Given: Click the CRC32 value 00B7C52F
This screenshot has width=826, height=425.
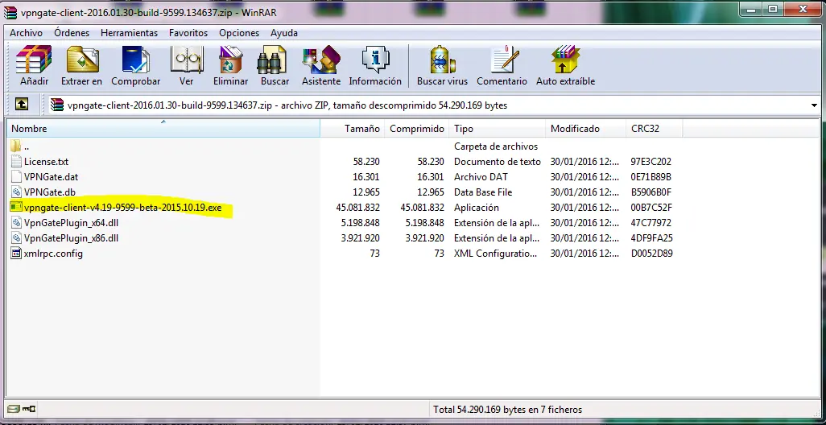Looking at the screenshot, I should 651,208.
